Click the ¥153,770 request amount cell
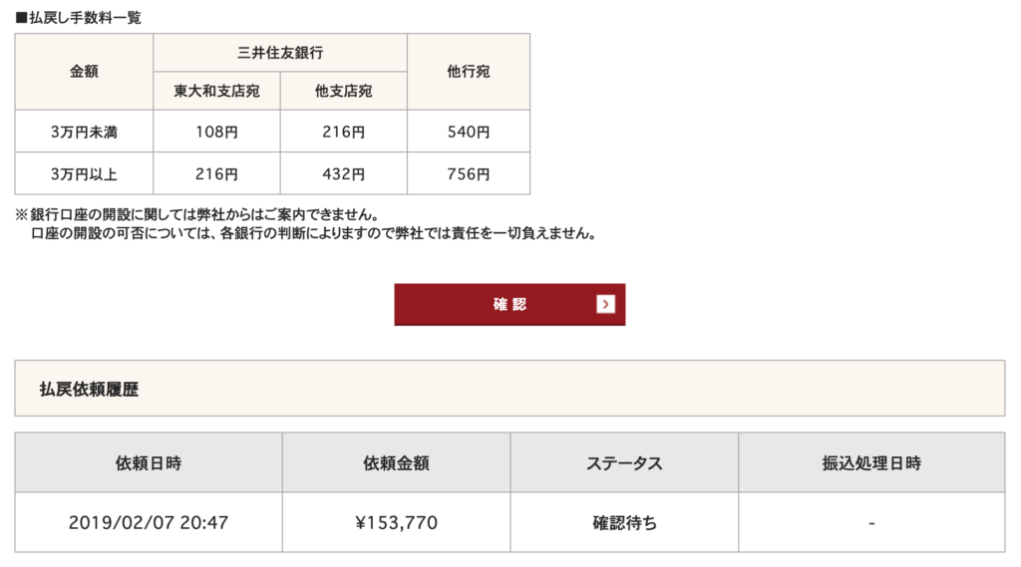The width and height of the screenshot is (1021, 567). pyautogui.click(x=397, y=523)
